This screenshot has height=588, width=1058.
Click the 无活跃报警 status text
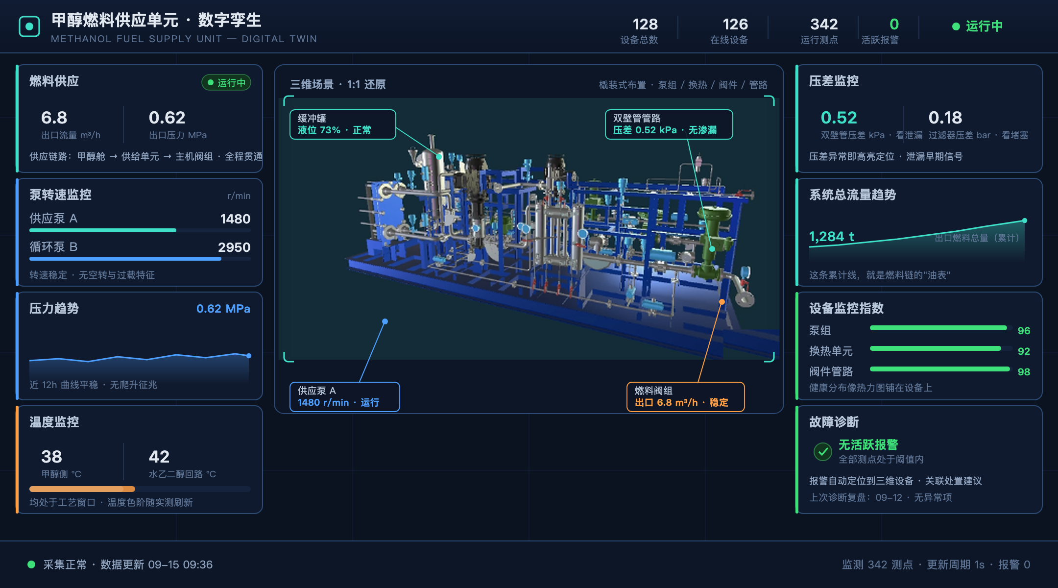click(868, 445)
